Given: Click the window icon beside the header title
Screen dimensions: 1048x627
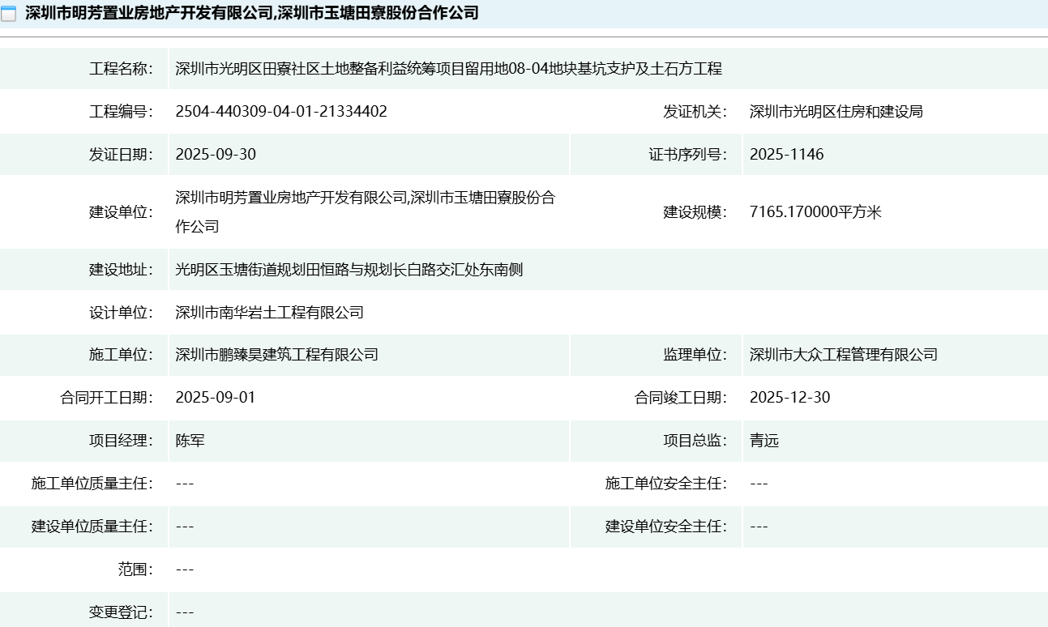Looking at the screenshot, I should [x=9, y=14].
